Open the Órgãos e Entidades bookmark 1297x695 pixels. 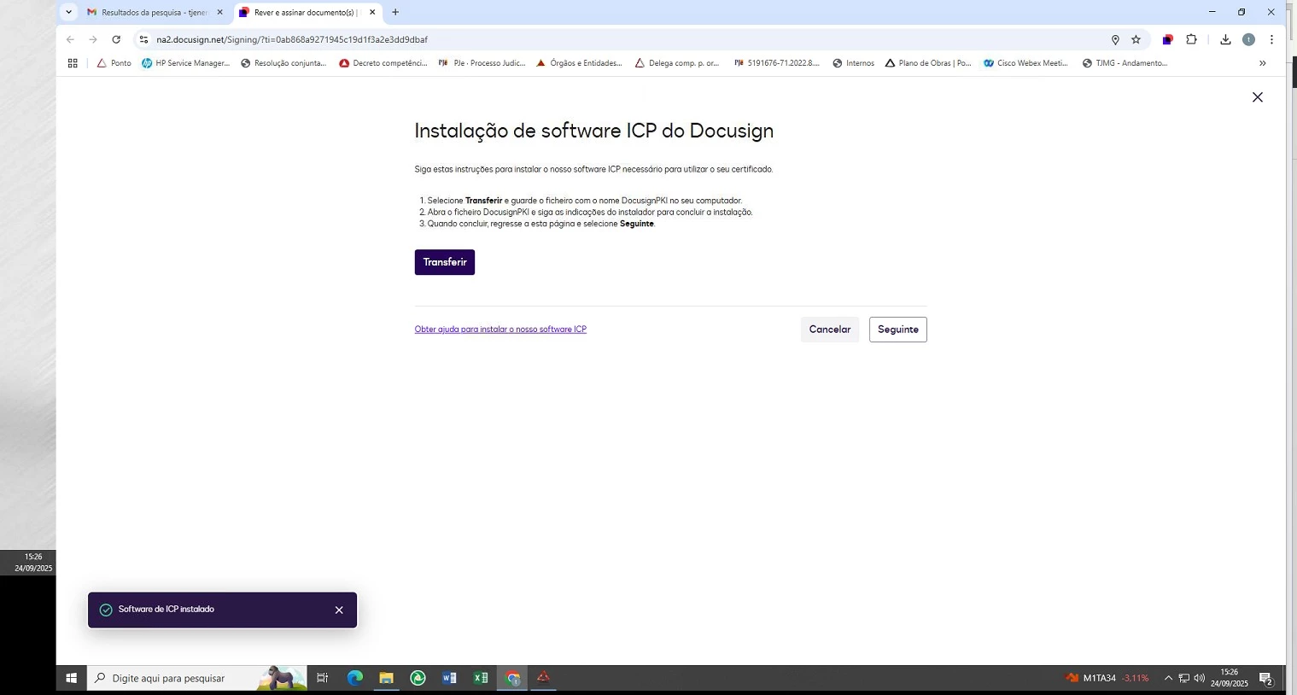[x=579, y=63]
